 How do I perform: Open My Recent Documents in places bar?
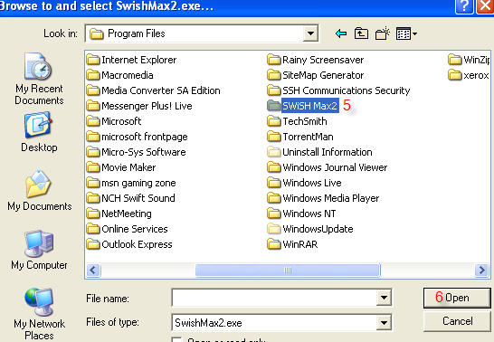coord(39,80)
